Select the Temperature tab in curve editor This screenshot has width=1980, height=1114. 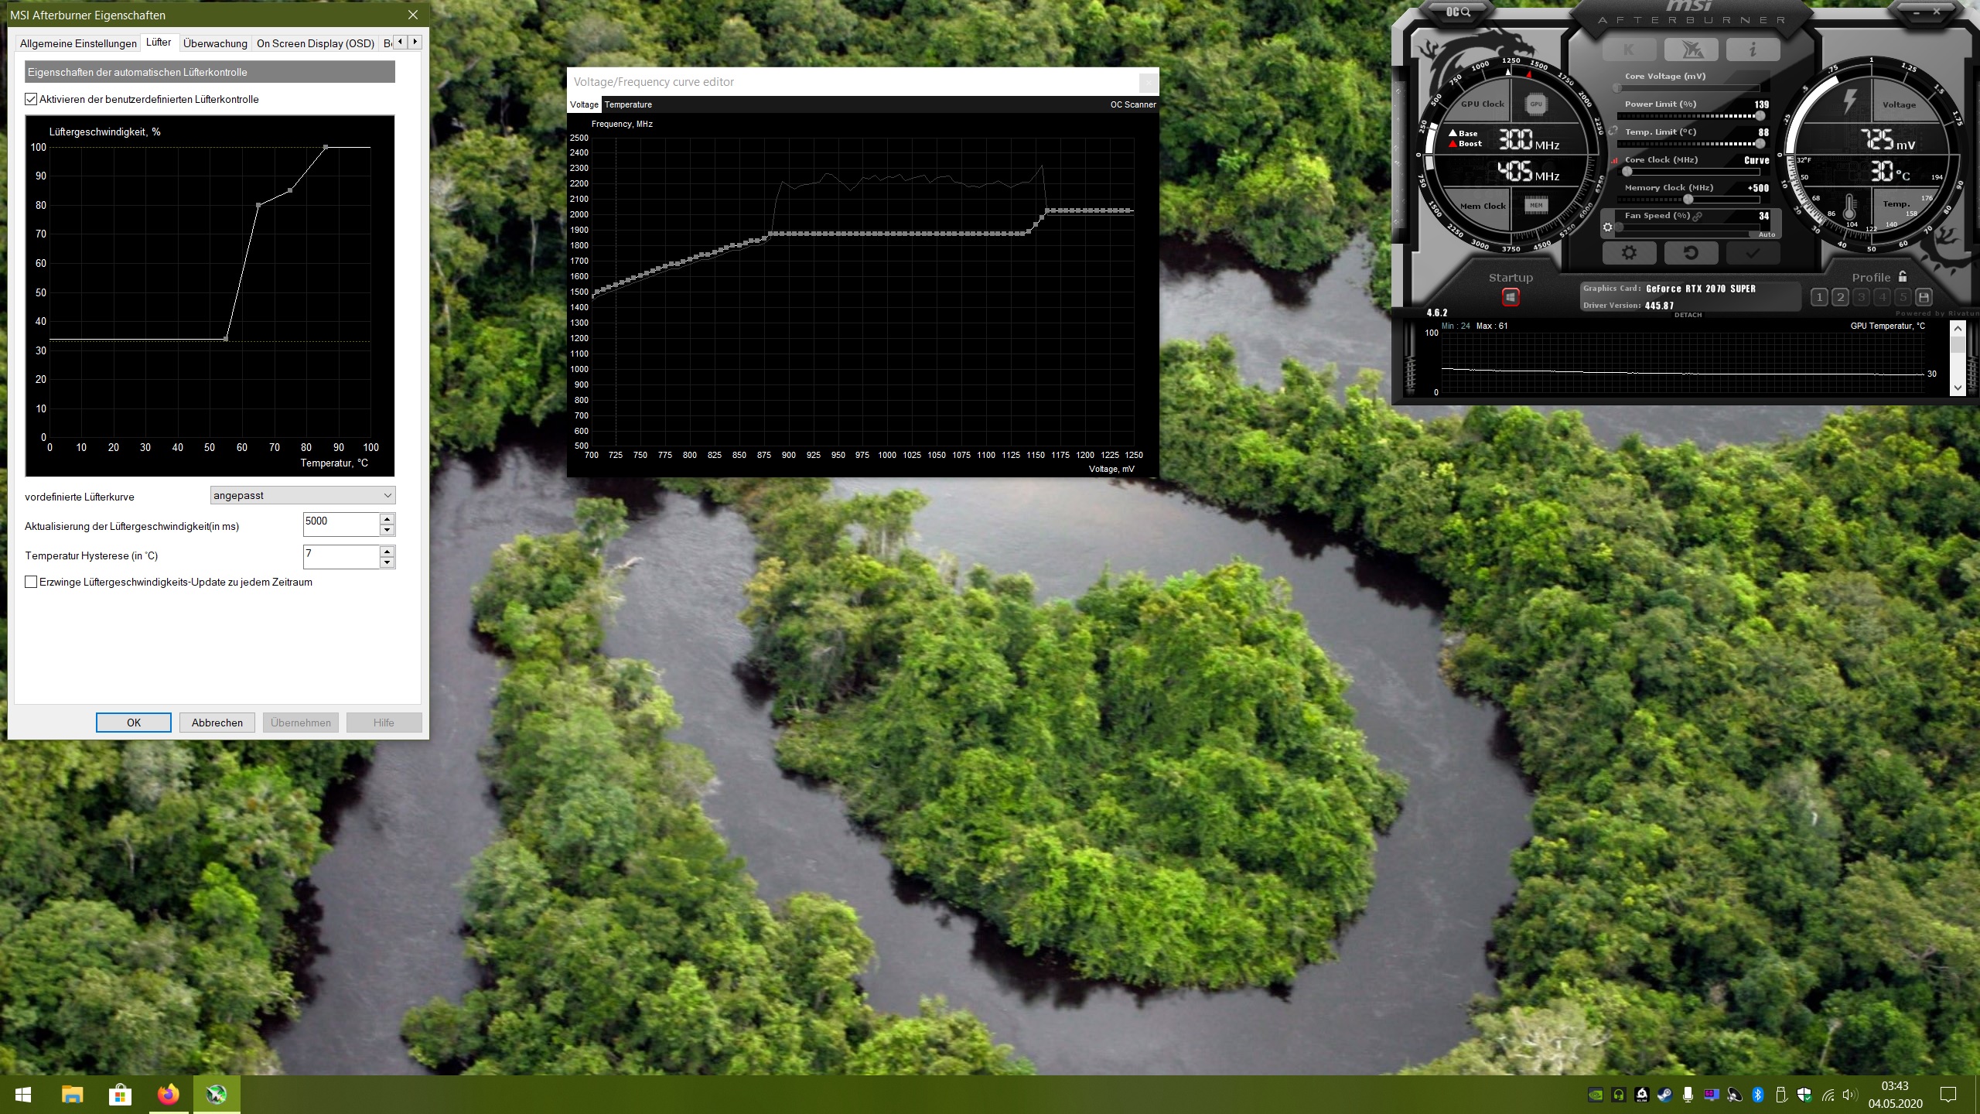pos(628,104)
